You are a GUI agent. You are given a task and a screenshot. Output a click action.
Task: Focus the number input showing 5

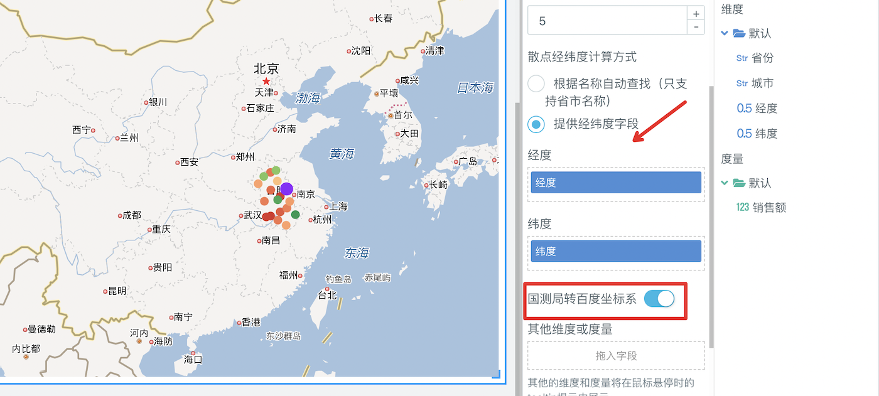tap(608, 21)
